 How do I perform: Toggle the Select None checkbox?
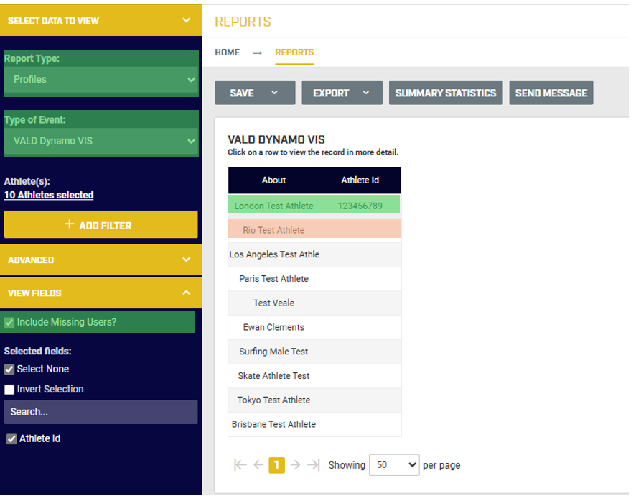[x=9, y=369]
